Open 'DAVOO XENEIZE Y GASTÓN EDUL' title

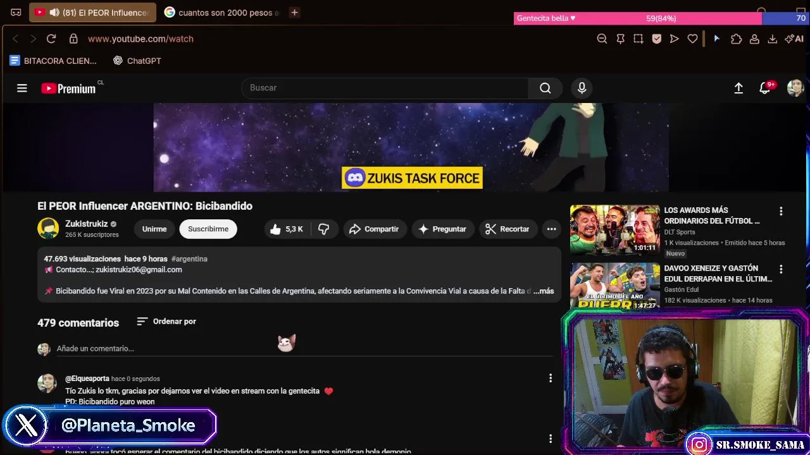(718, 274)
